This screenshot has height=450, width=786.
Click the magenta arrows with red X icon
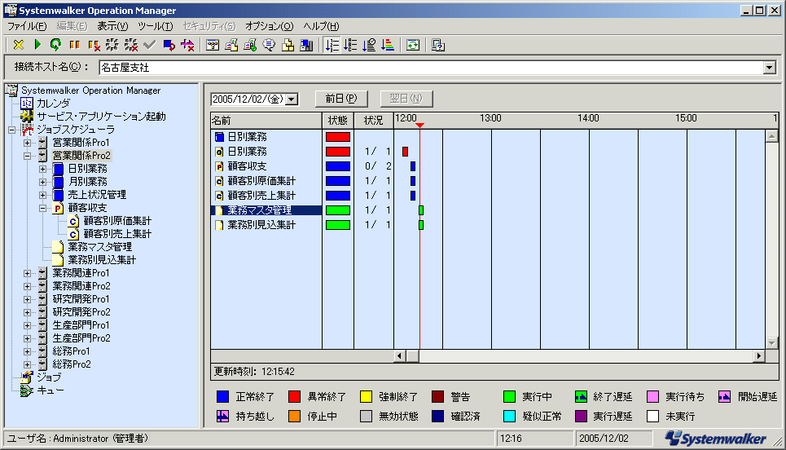pos(187,45)
